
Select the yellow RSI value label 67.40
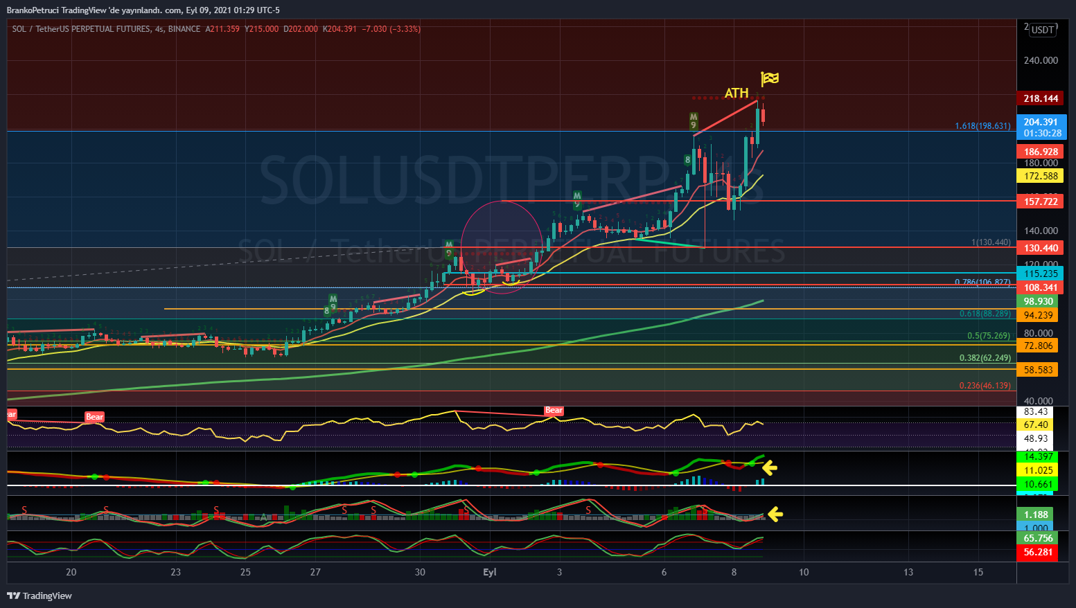(1035, 424)
